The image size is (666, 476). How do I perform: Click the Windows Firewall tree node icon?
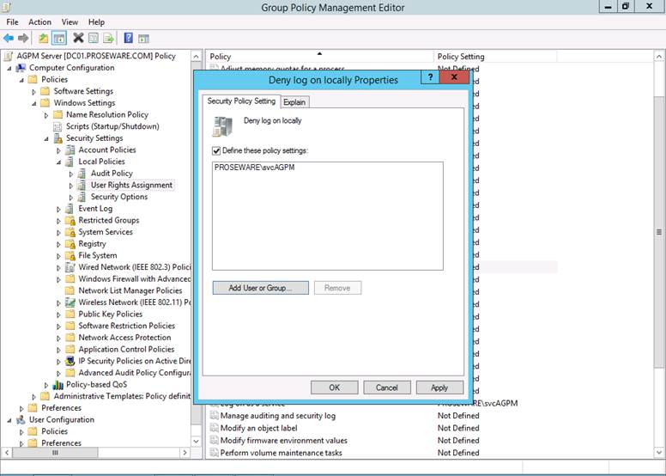click(x=70, y=279)
